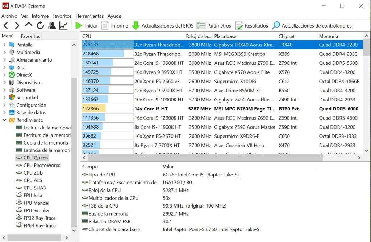Image resolution: width=371 pixels, height=242 pixels.
Task: Click the Resultados button label
Action: point(256,26)
